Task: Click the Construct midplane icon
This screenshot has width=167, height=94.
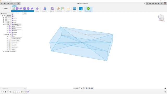Action: tap(62, 9)
